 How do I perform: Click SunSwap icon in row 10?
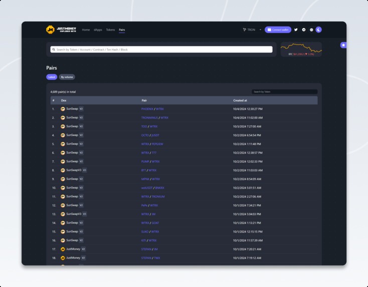pyautogui.click(x=63, y=188)
